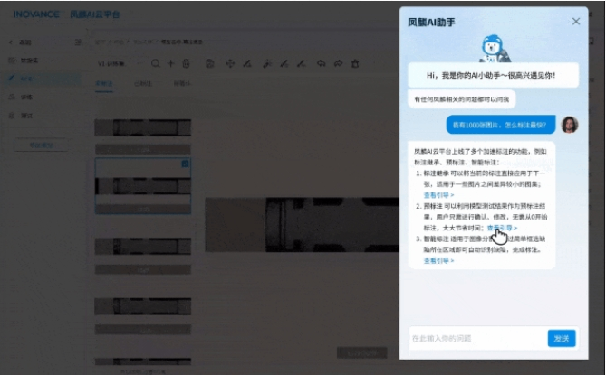Select the user message about 1000张图片
606x375 pixels.
(x=501, y=125)
